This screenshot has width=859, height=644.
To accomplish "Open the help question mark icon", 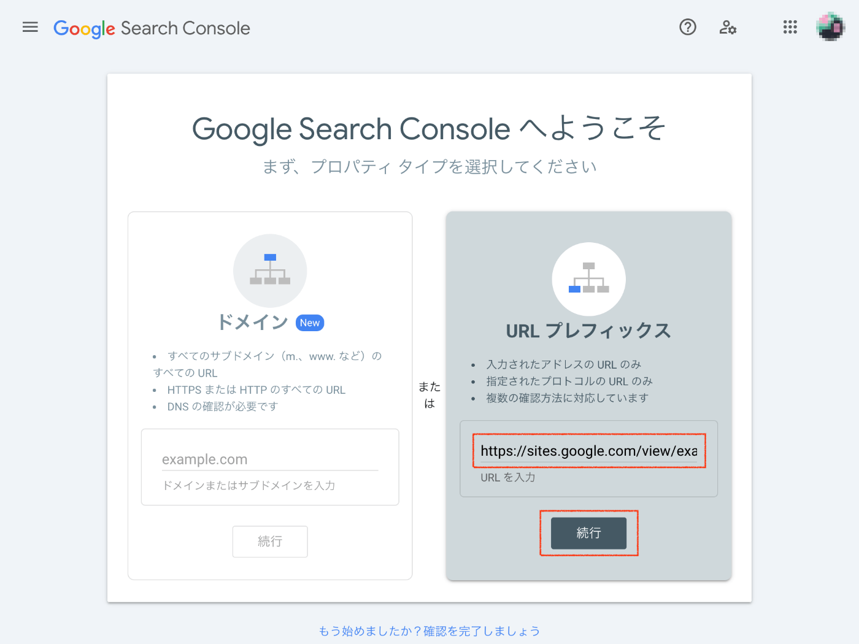I will pos(688,27).
